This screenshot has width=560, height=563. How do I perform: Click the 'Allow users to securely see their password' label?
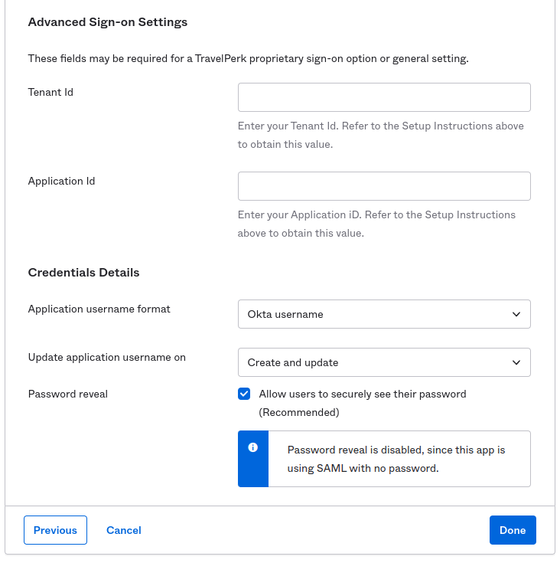(363, 403)
